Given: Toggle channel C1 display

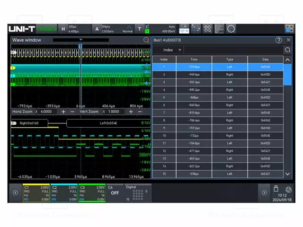Looking at the screenshot, I should pos(36,193).
